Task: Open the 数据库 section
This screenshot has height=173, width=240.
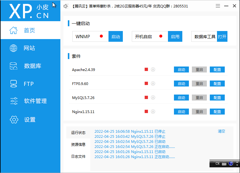Action: [30, 66]
